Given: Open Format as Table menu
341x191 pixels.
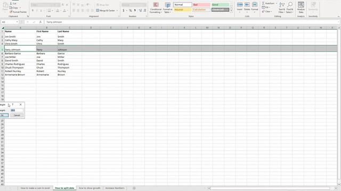Looking at the screenshot, I should [167, 8].
